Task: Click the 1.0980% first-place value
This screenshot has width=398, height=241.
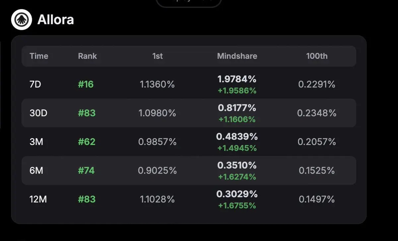Action: point(158,113)
